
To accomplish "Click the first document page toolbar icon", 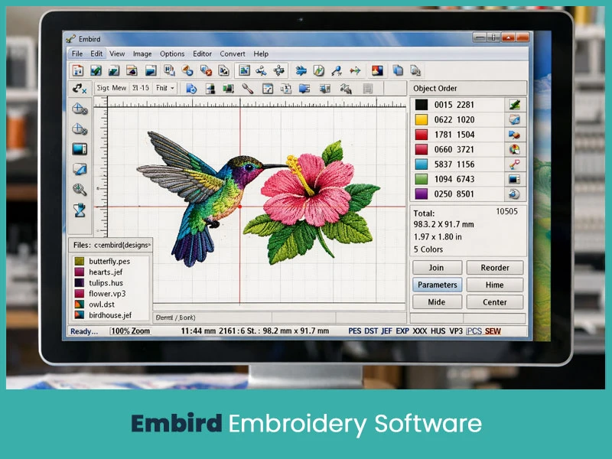I will pyautogui.click(x=78, y=70).
